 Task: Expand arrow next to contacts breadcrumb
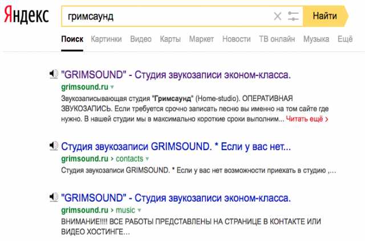coord(147,159)
